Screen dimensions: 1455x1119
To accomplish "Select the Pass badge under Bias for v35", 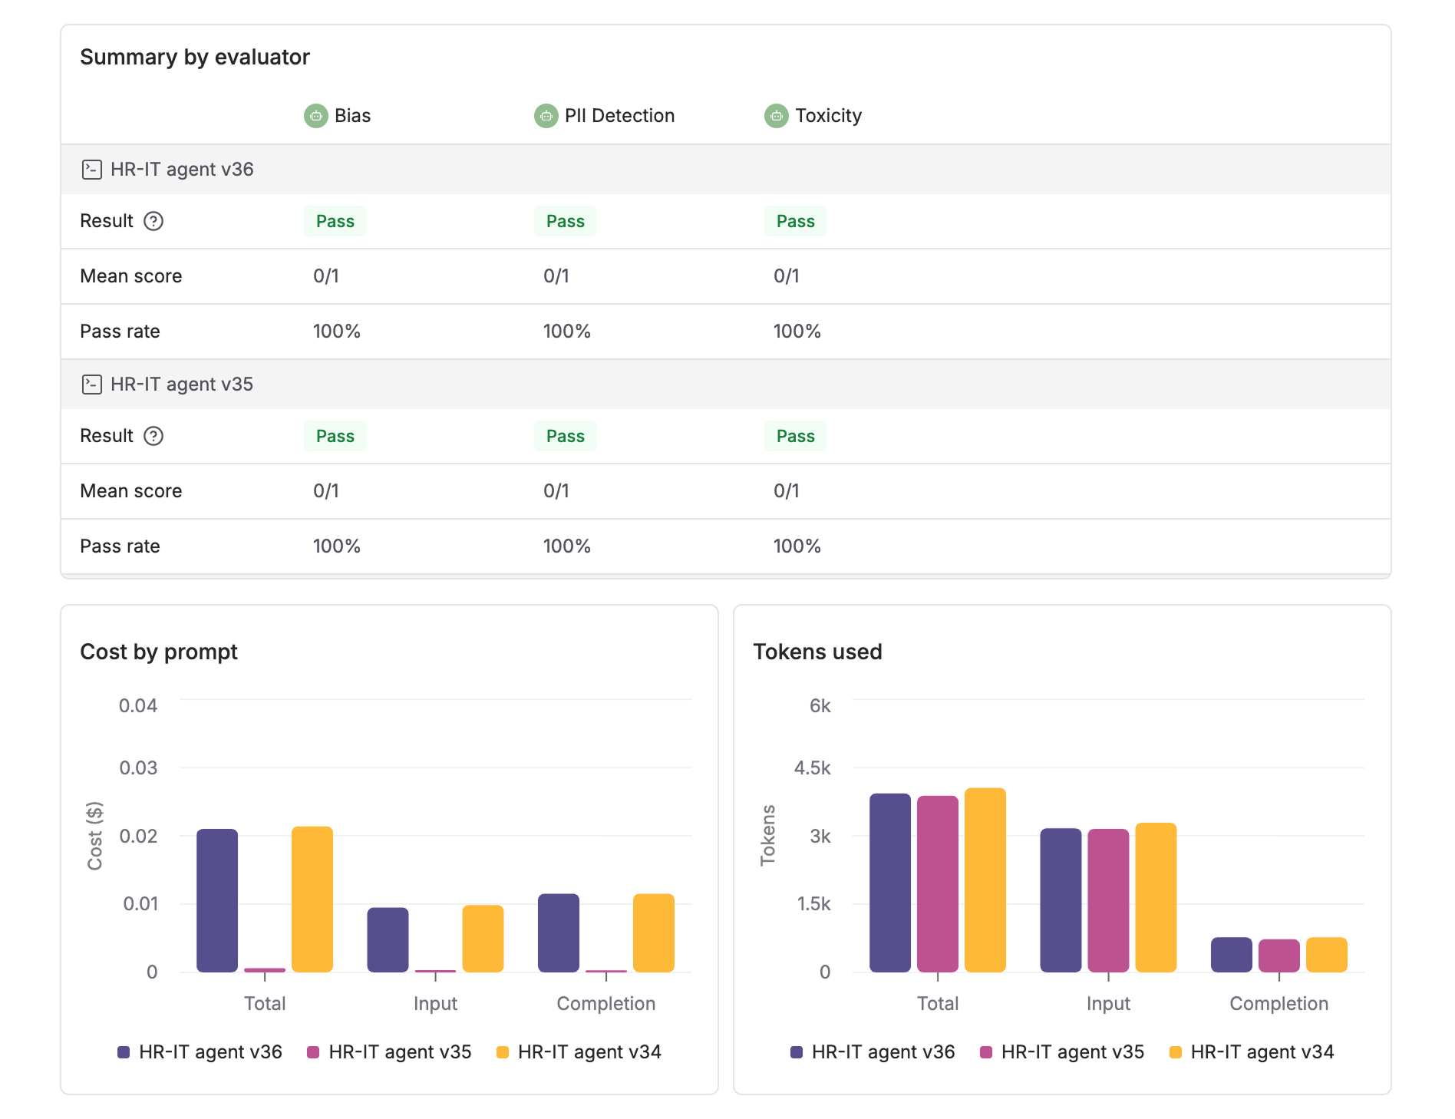I will tap(335, 436).
